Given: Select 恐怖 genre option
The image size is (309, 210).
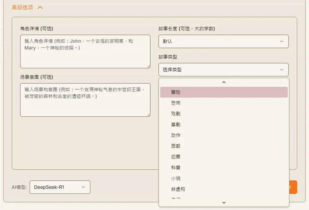Looking at the screenshot, I should click(224, 103).
